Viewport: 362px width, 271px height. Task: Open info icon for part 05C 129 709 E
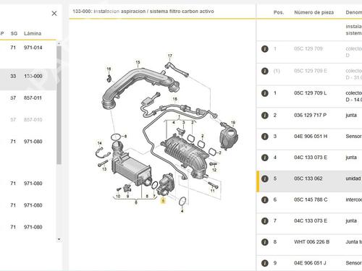click(265, 71)
